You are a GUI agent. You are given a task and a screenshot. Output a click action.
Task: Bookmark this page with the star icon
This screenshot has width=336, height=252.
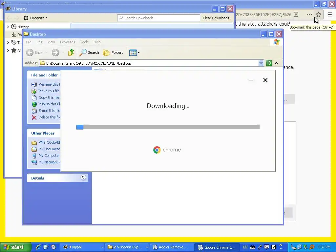pyautogui.click(x=318, y=14)
